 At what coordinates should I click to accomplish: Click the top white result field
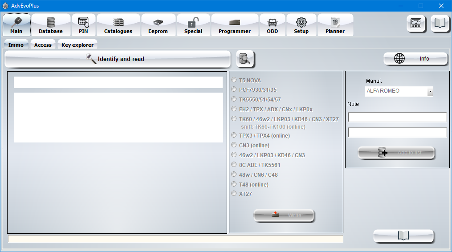(x=118, y=82)
